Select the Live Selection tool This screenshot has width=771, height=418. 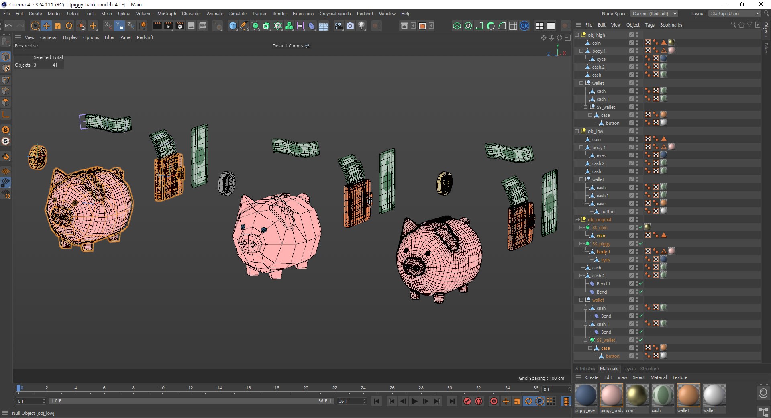pyautogui.click(x=35, y=26)
